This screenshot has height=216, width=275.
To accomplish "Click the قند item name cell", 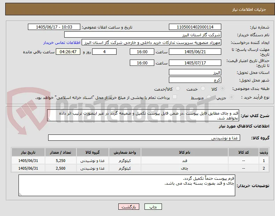I will pyautogui.click(x=185, y=161).
